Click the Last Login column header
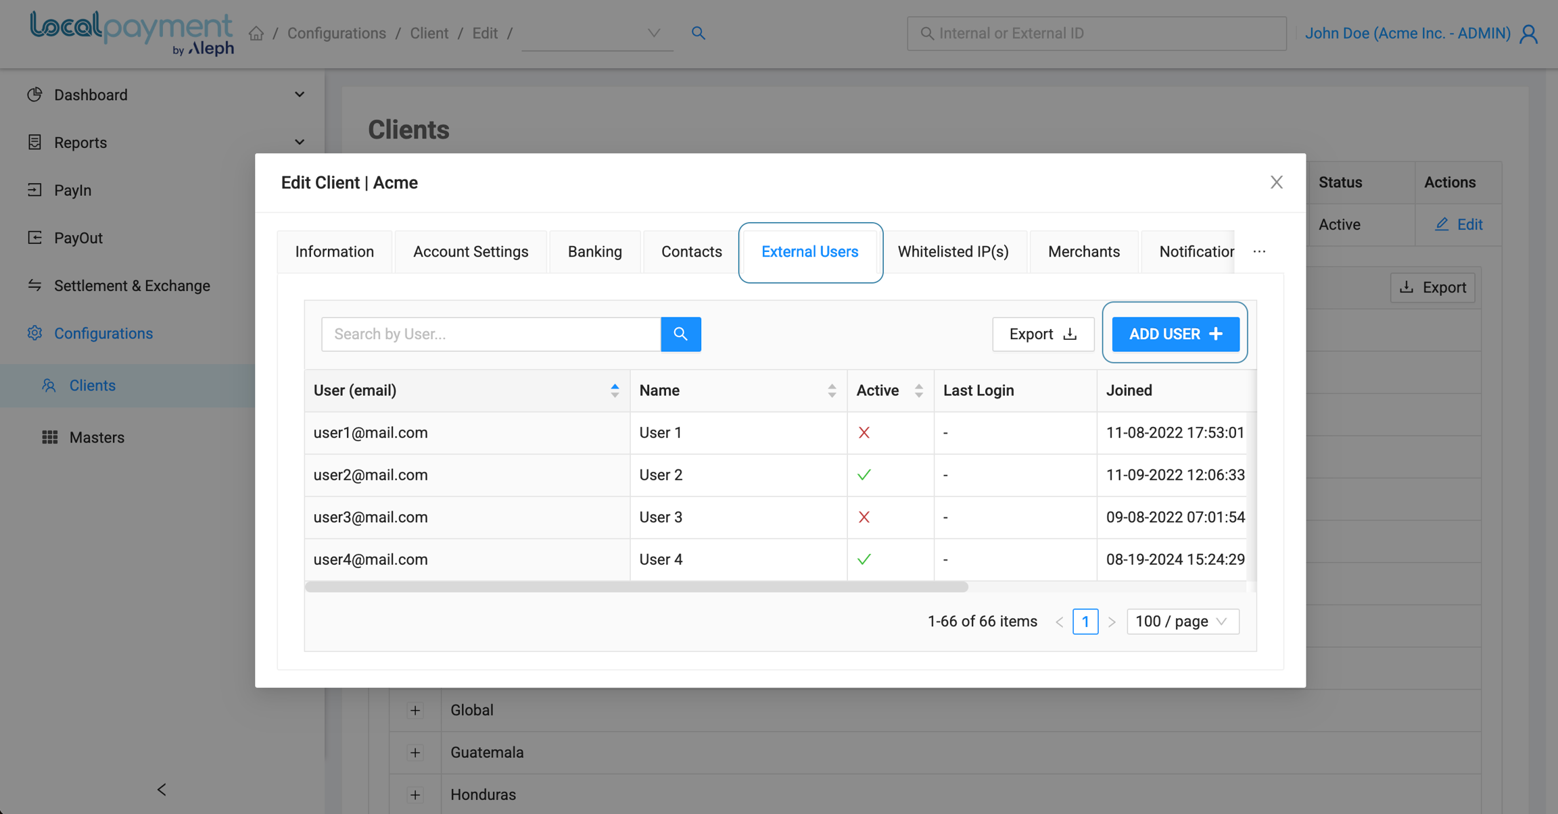 point(1015,390)
